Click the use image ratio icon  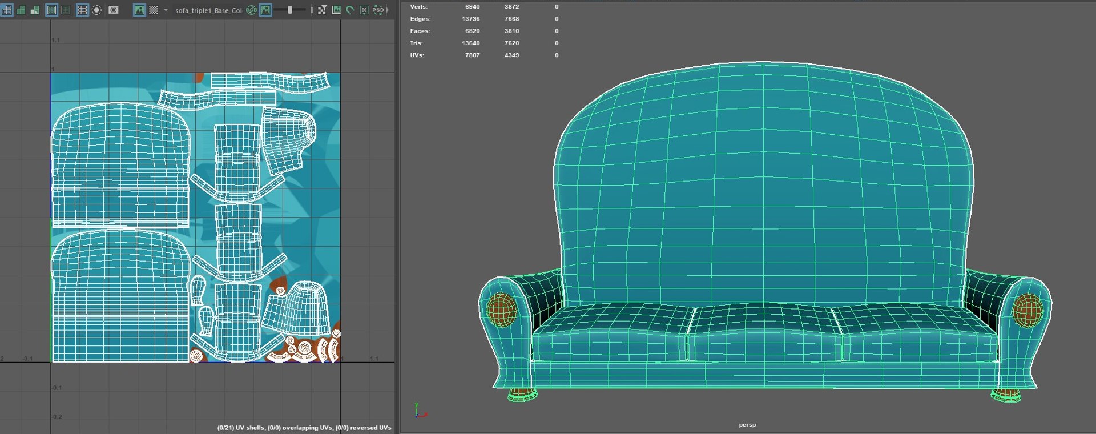point(364,10)
